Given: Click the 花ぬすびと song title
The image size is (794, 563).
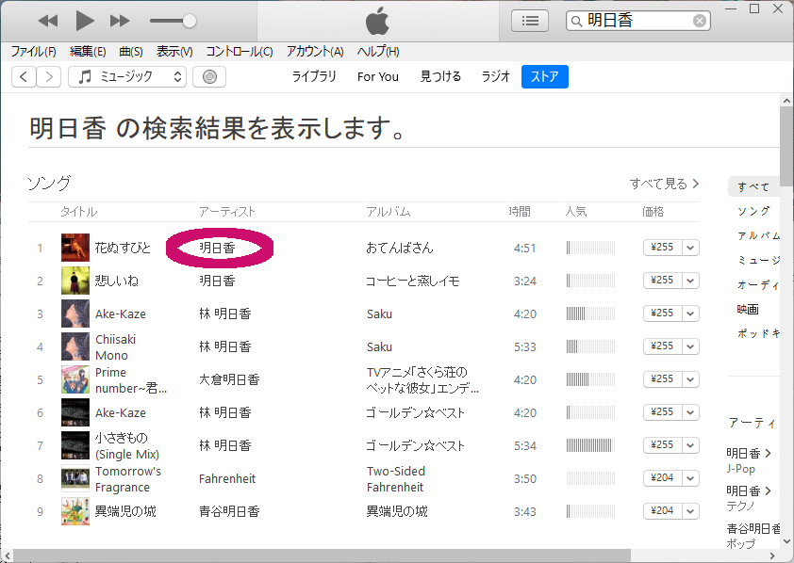Looking at the screenshot, I should [123, 248].
